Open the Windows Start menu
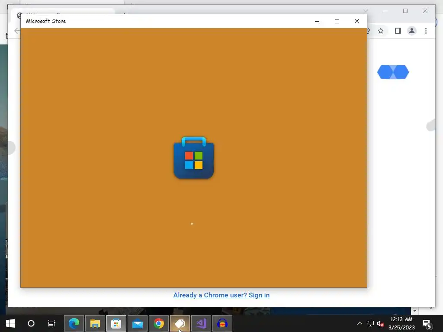 pos(10,323)
